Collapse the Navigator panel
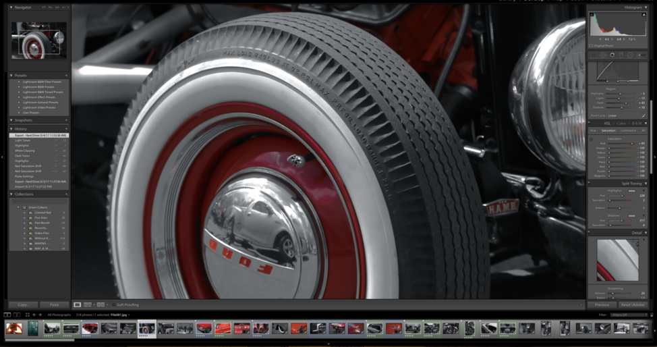This screenshot has width=657, height=347. [11, 7]
